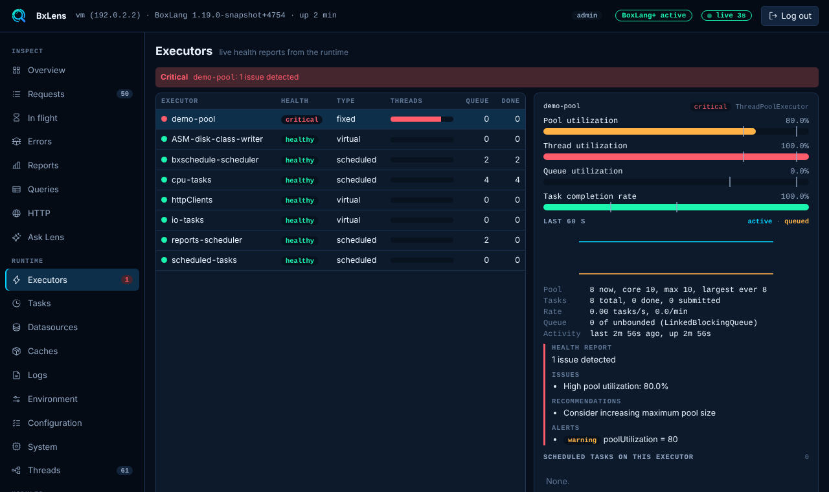This screenshot has width=829, height=492.
Task: Open the Threads page
Action: point(72,470)
